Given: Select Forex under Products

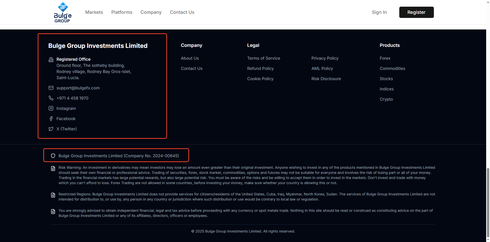Looking at the screenshot, I should (385, 58).
